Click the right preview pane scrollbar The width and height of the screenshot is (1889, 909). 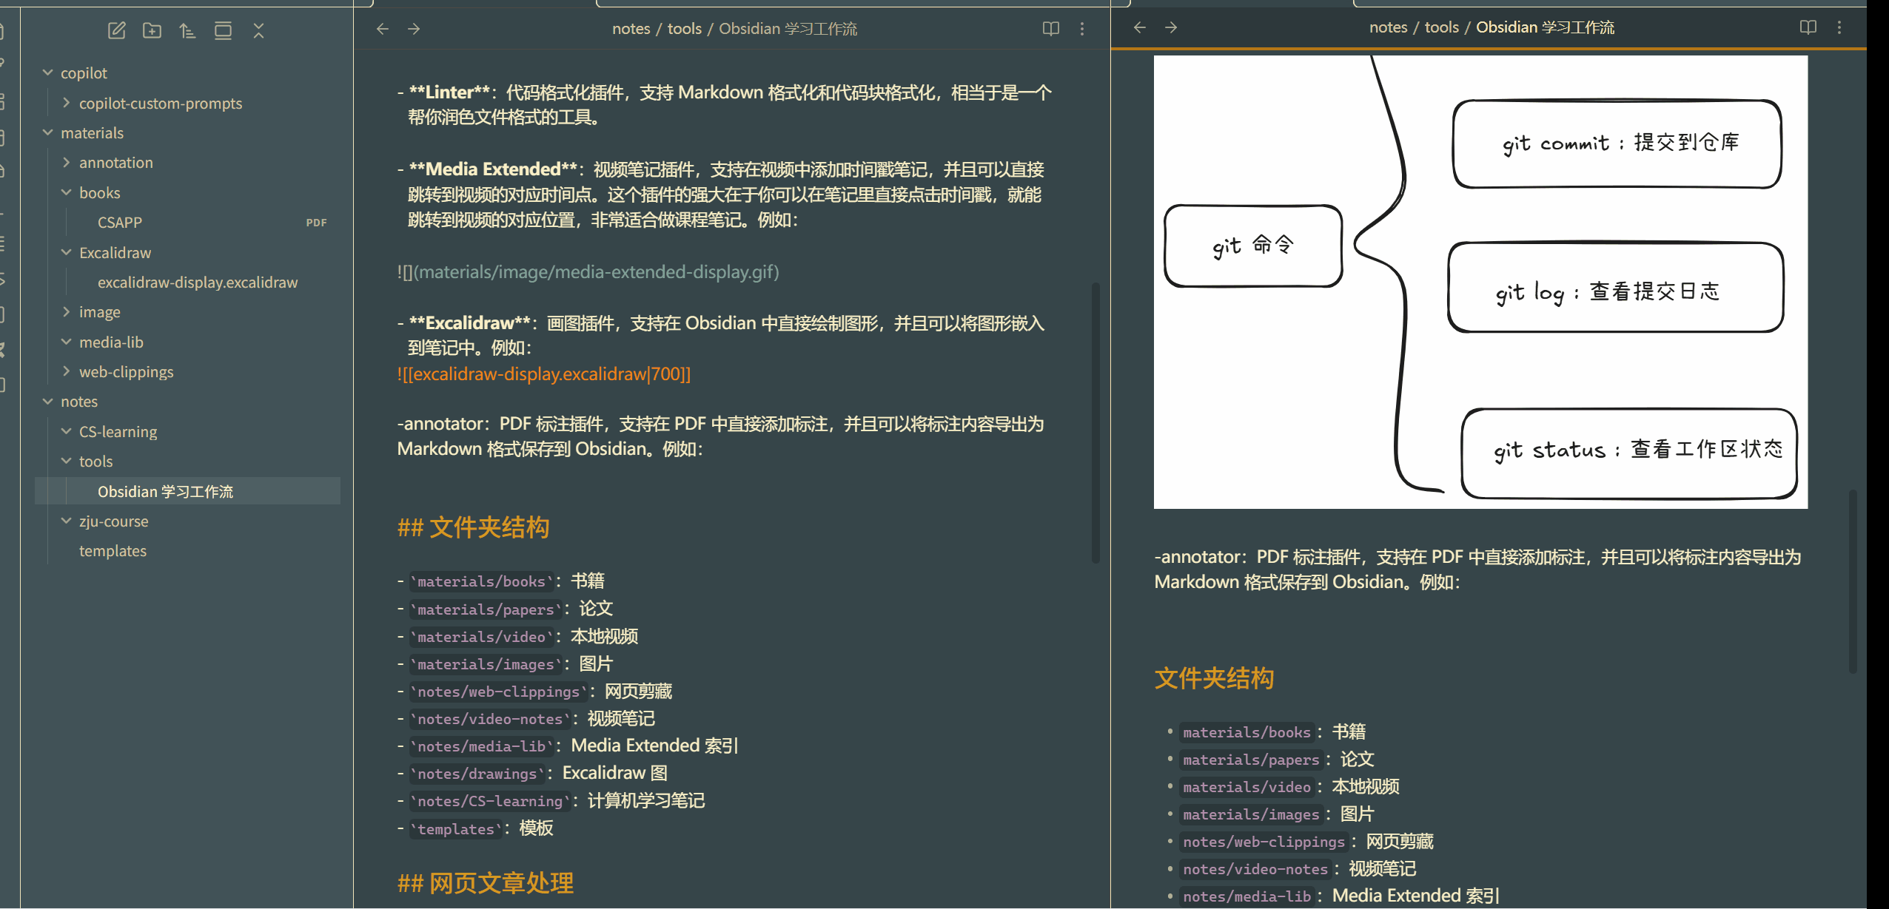click(1853, 581)
